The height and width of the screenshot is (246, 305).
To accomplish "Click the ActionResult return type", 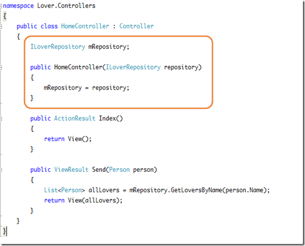I will (74, 118).
